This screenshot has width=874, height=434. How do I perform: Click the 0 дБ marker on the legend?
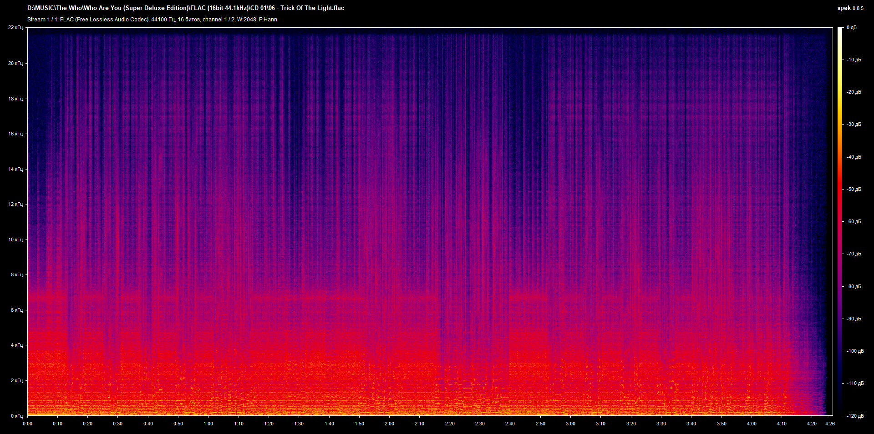[852, 27]
